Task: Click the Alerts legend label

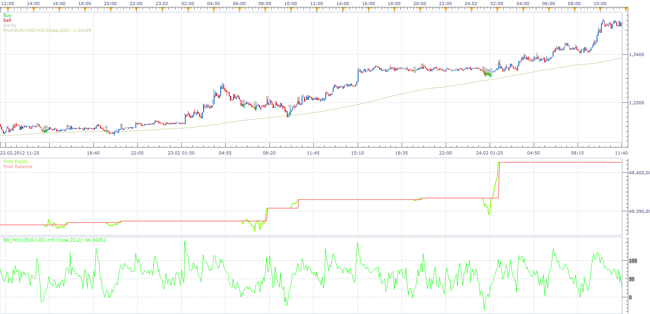Action: pyautogui.click(x=10, y=25)
